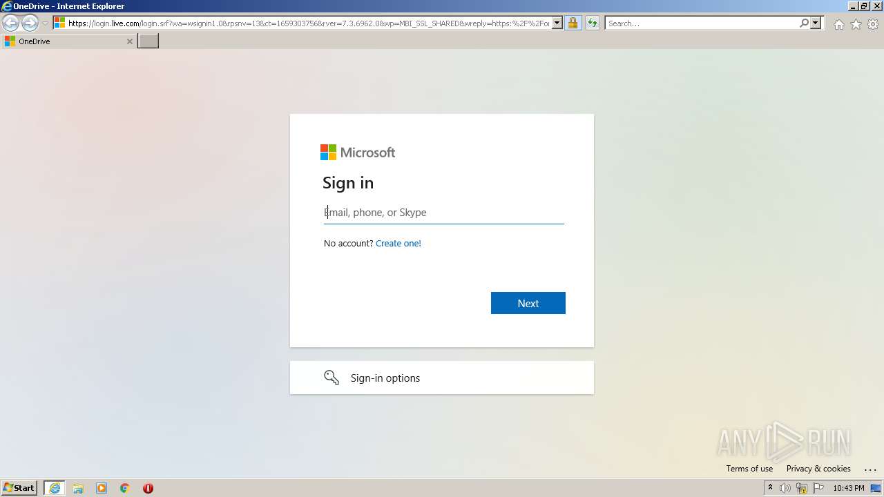The image size is (884, 497).
Task: Go forward with the browser Forward arrow
Action: [x=30, y=23]
